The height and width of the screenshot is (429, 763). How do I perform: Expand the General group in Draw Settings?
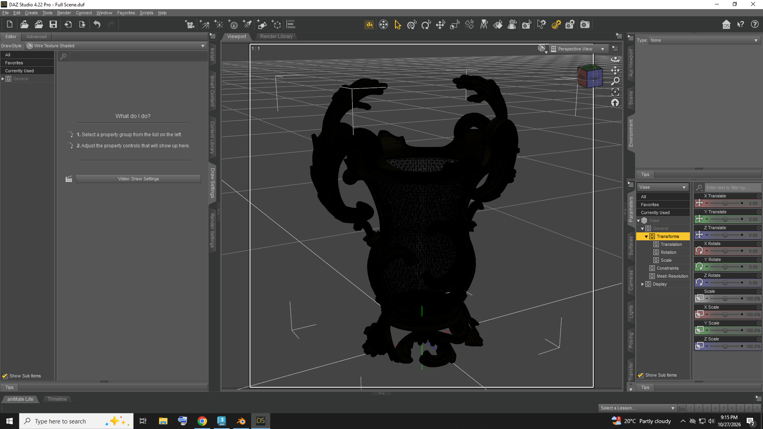(3, 79)
